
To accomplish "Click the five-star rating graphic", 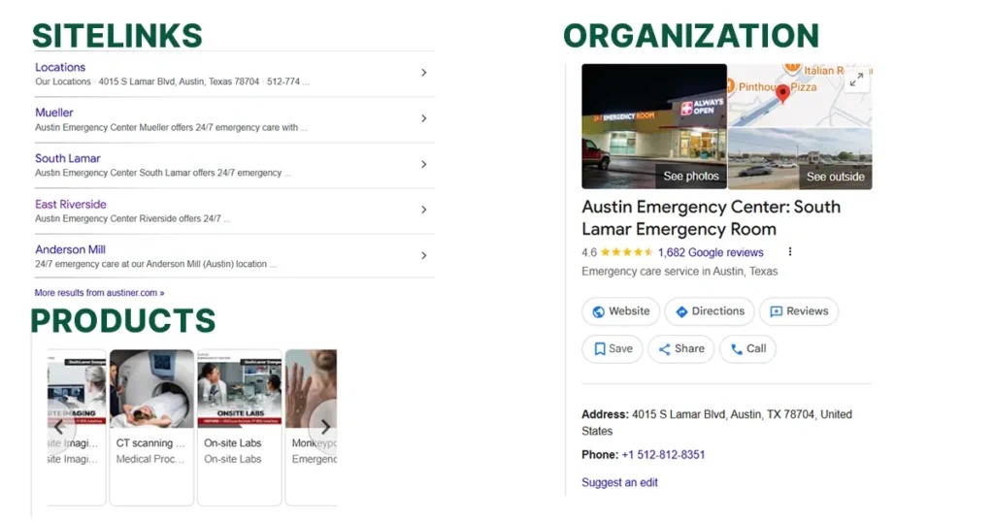I will click(x=626, y=252).
